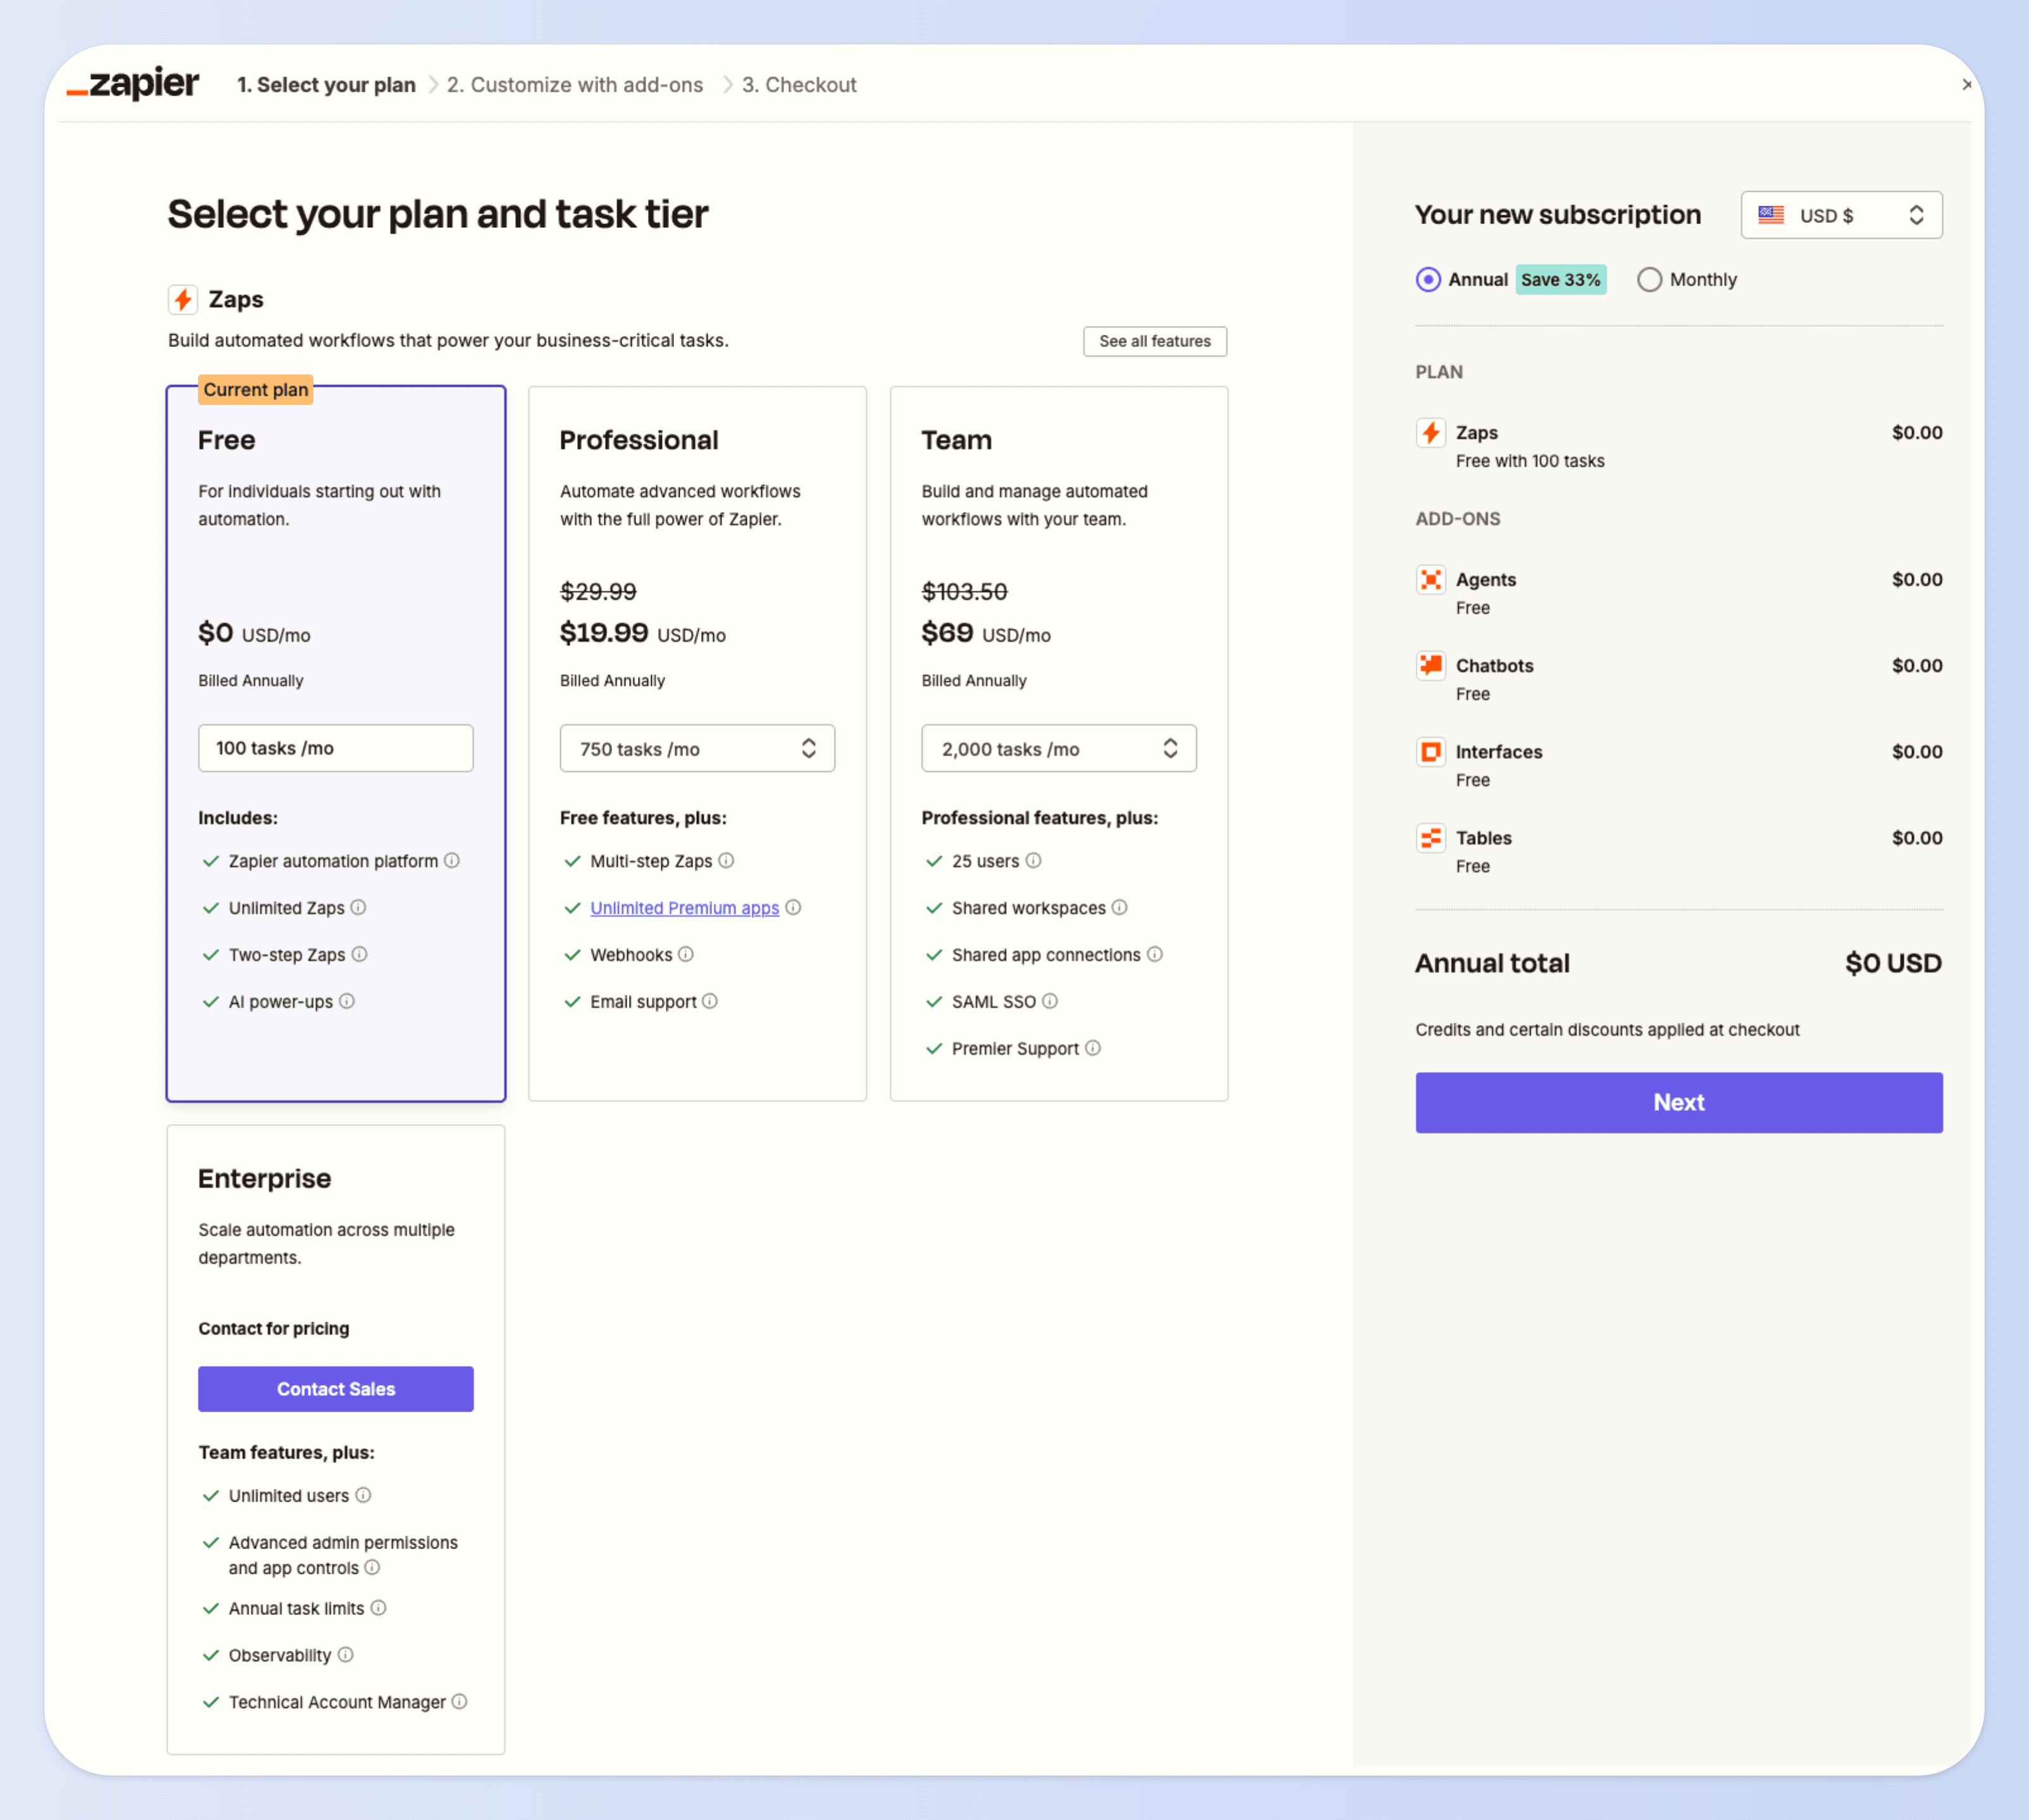This screenshot has width=2029, height=1820.
Task: Click the Zapier logo
Action: click(133, 84)
